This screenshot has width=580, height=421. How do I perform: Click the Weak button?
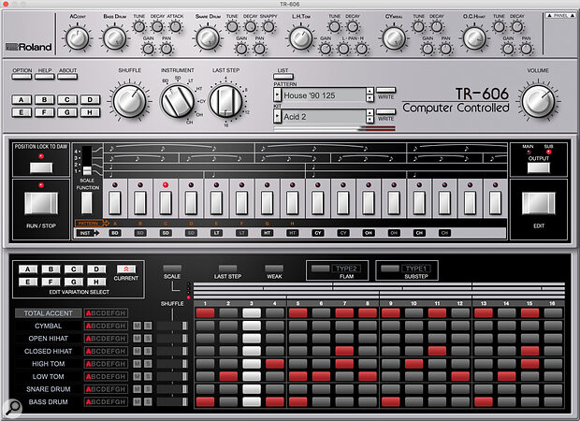click(x=274, y=269)
